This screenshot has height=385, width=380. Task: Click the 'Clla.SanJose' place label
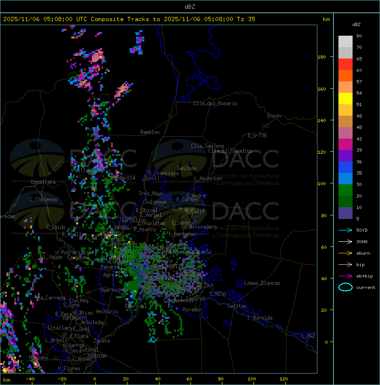207,146
